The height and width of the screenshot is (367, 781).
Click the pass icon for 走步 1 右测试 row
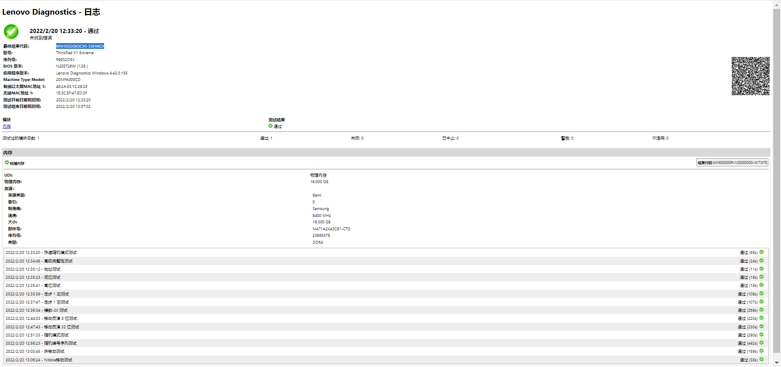[761, 301]
